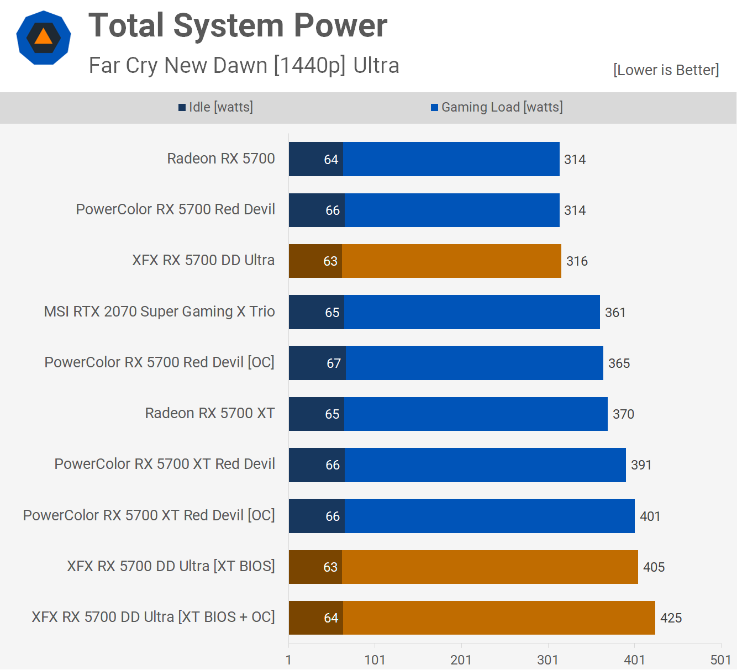Click the Total System Power title
This screenshot has width=737, height=670.
pyautogui.click(x=238, y=25)
